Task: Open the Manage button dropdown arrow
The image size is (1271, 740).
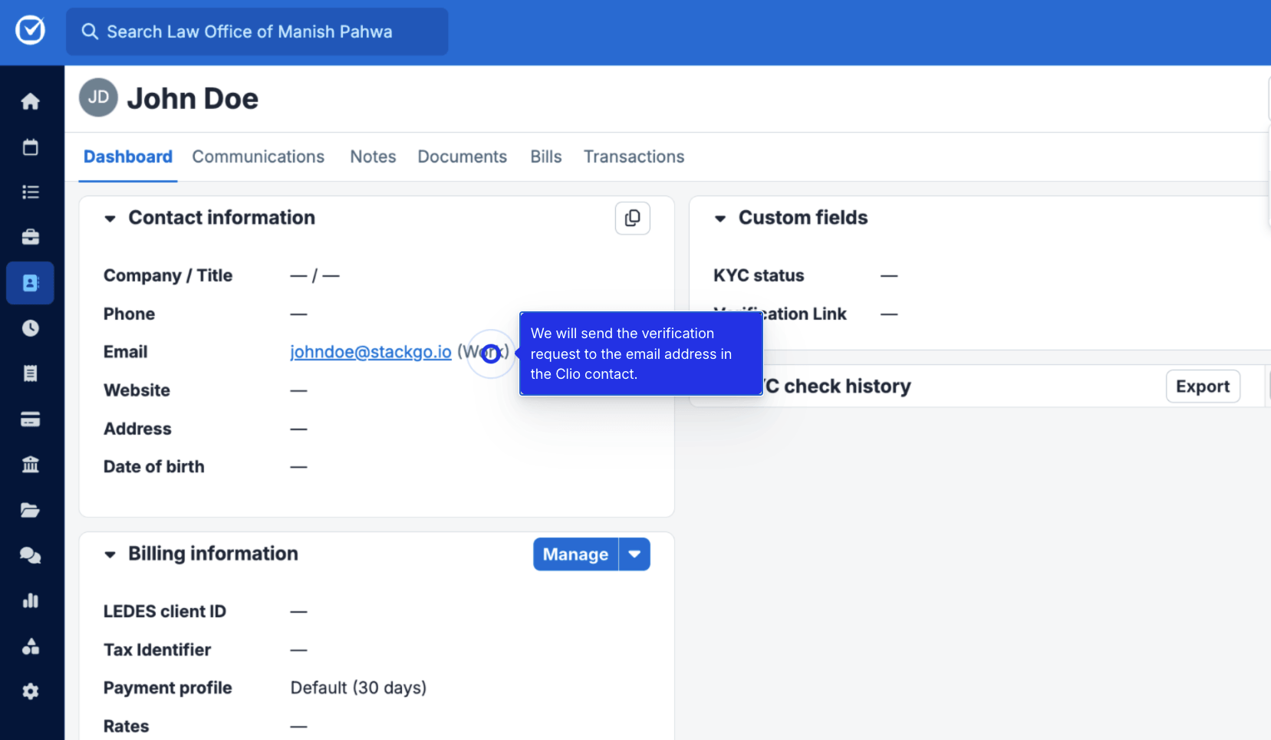Action: point(634,554)
